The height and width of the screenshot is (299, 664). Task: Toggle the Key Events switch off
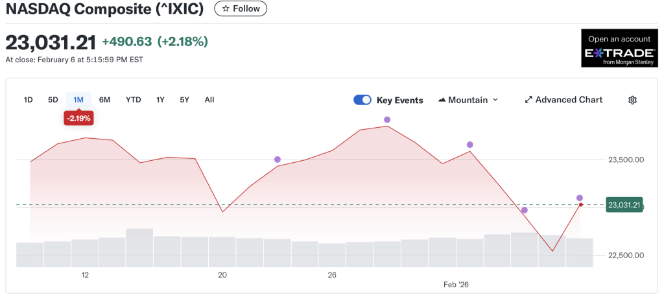[362, 100]
